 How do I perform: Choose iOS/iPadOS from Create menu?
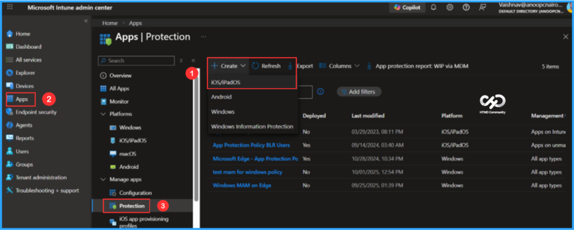coord(253,83)
